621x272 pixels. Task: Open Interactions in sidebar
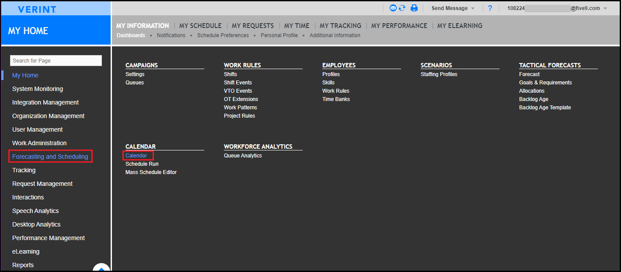tap(28, 197)
